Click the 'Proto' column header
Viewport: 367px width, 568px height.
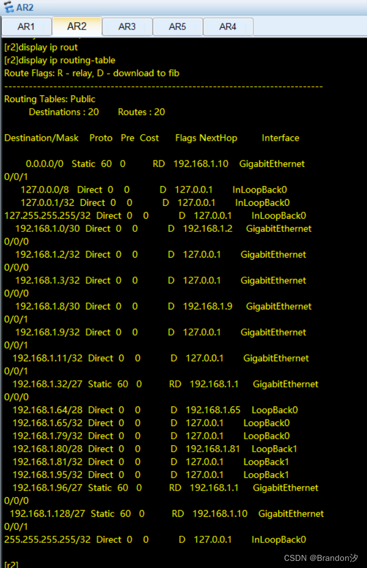click(x=101, y=138)
